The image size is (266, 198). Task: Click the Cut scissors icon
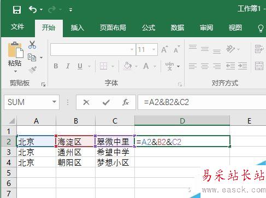(32, 45)
